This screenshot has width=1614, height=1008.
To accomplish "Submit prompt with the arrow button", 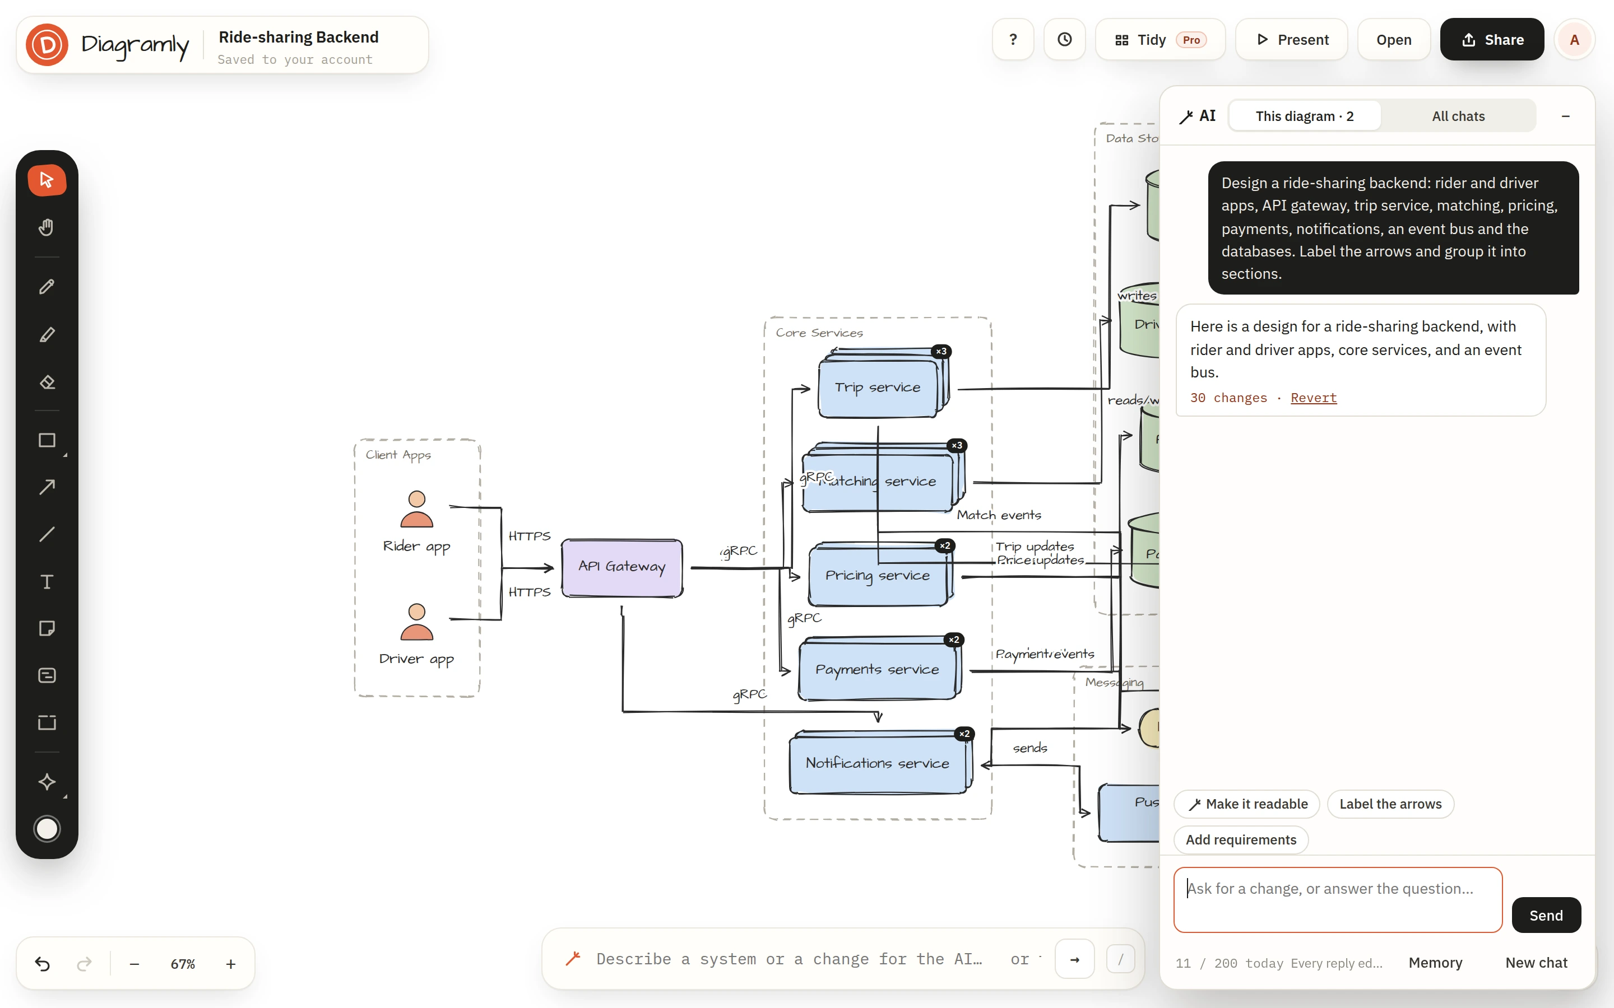I will [1074, 959].
